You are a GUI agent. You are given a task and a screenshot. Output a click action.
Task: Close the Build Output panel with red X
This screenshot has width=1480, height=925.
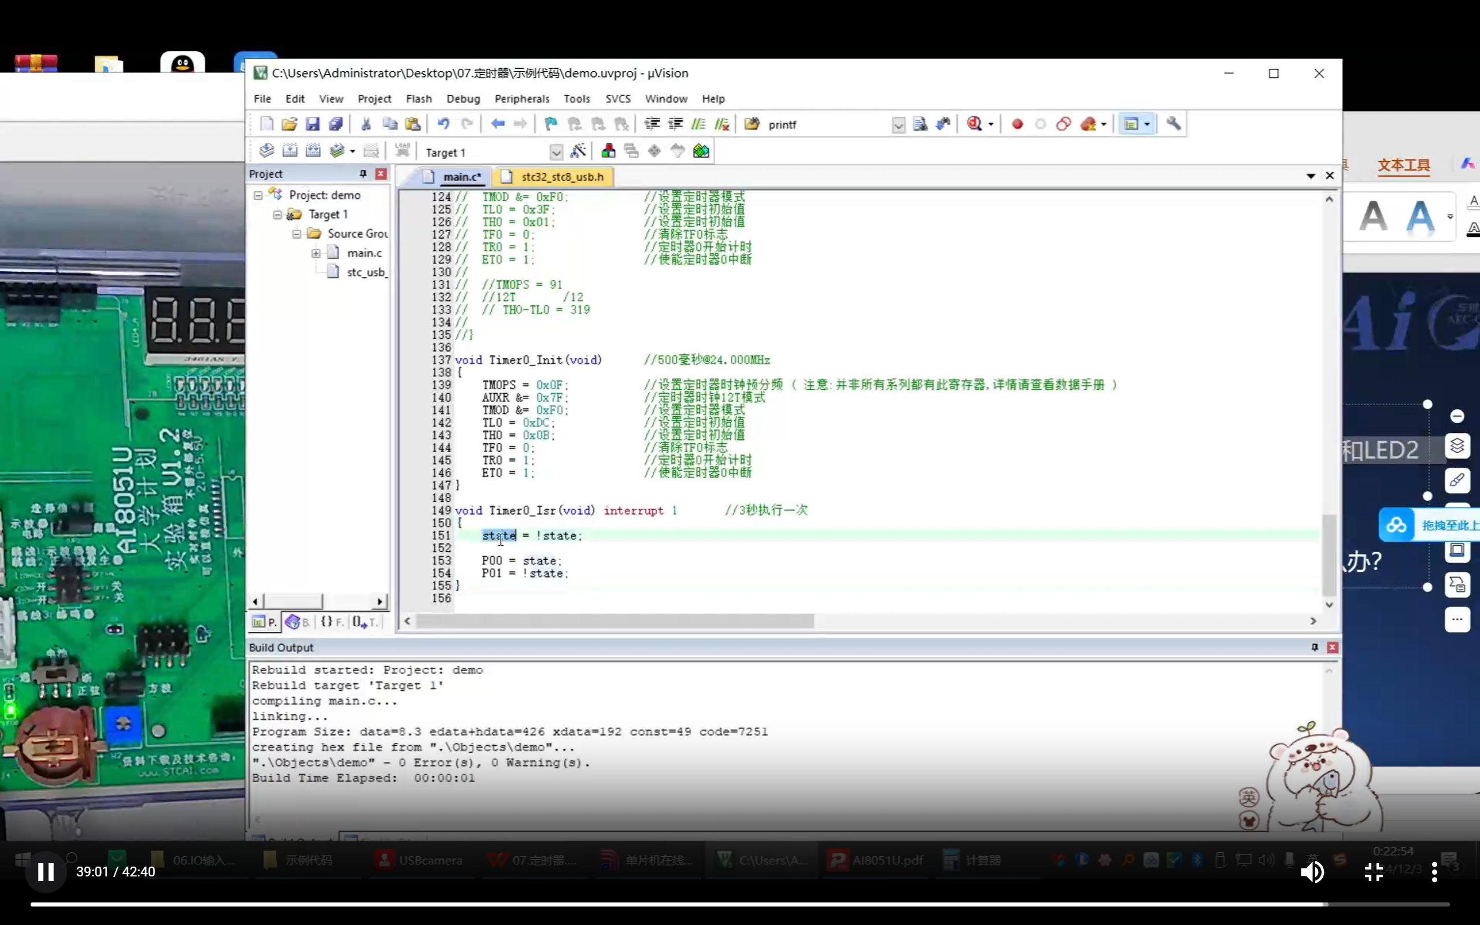click(x=1332, y=647)
